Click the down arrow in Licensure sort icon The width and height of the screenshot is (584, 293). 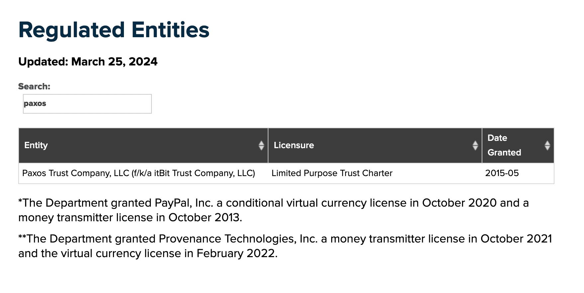tap(475, 148)
